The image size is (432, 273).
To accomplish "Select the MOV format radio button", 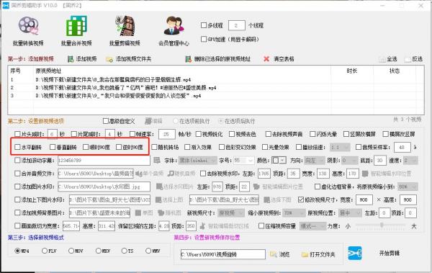I will click(x=71, y=251).
